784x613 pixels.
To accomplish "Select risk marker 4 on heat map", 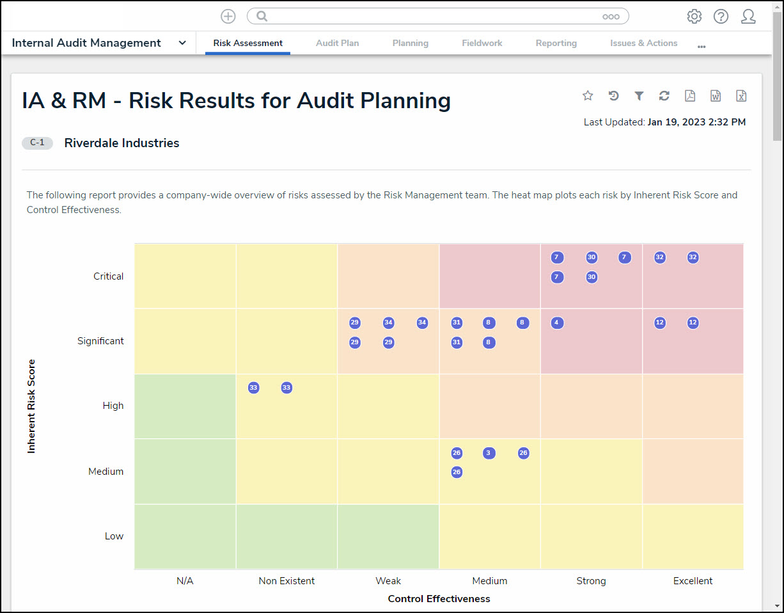I will click(557, 323).
